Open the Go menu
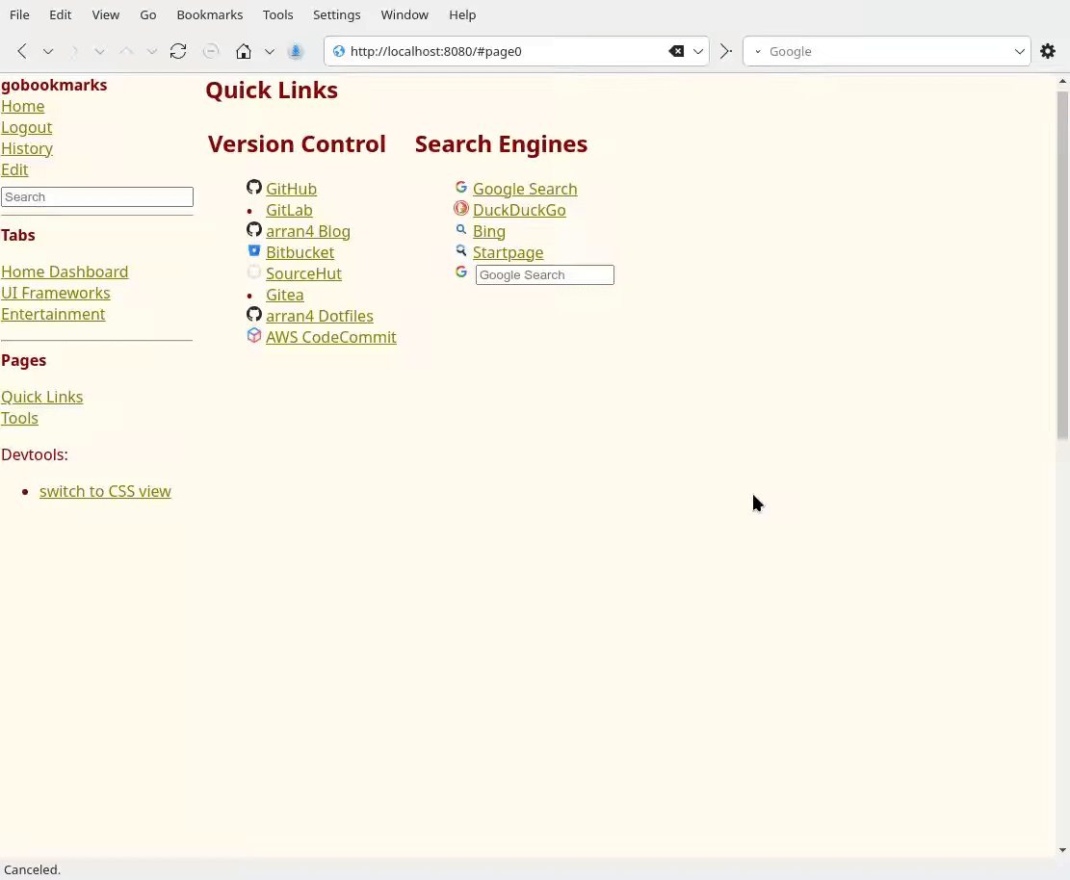Screen dimensions: 1070x880 (x=148, y=14)
